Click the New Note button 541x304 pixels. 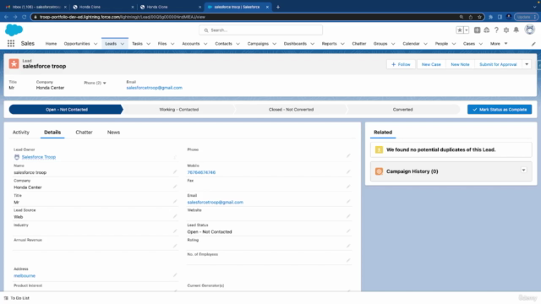click(460, 64)
